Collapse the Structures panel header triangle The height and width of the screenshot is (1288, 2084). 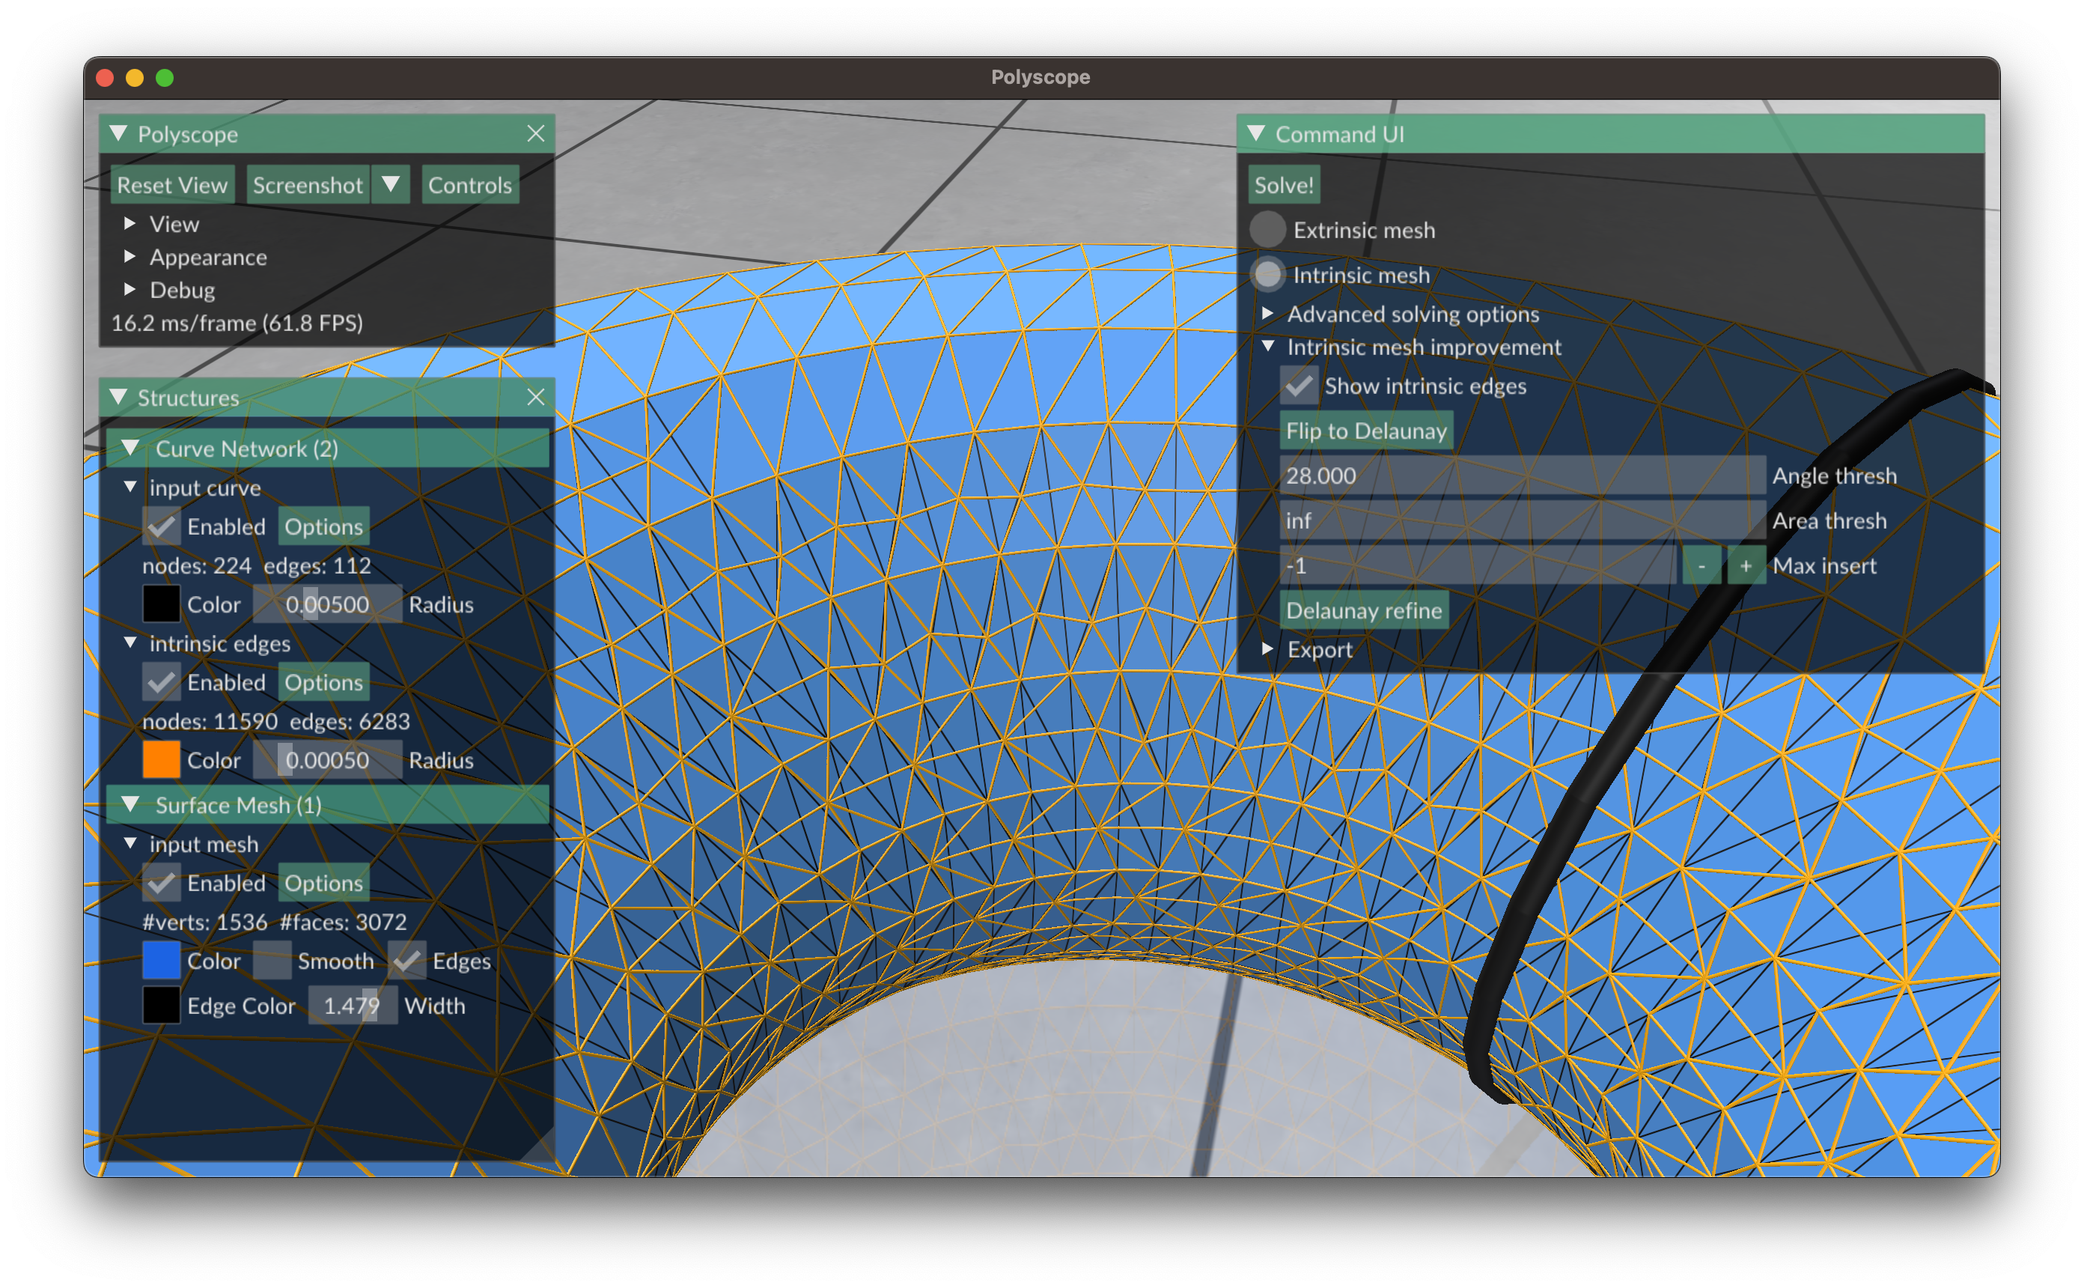pyautogui.click(x=119, y=397)
